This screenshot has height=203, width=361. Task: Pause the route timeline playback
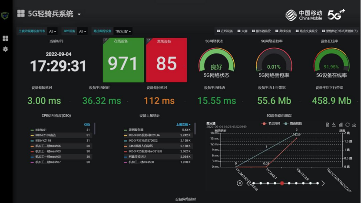pyautogui.click(x=239, y=183)
